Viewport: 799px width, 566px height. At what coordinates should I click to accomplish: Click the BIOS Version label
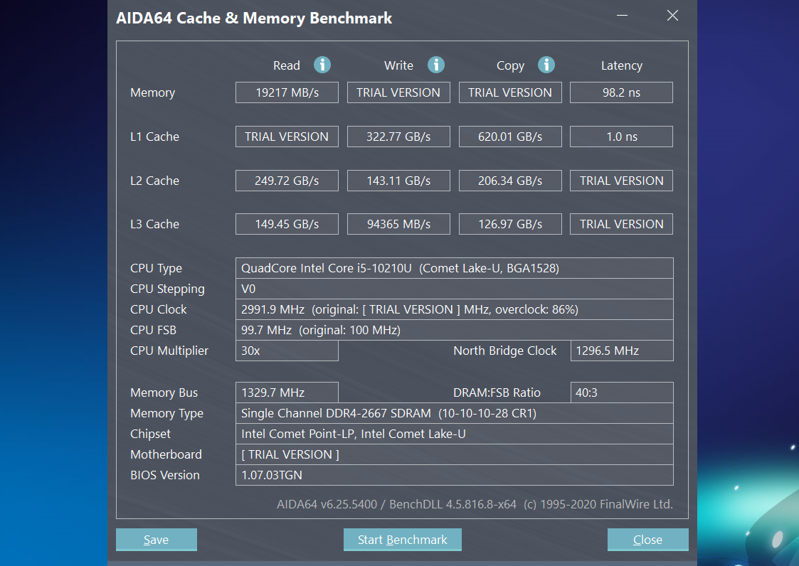coord(164,475)
